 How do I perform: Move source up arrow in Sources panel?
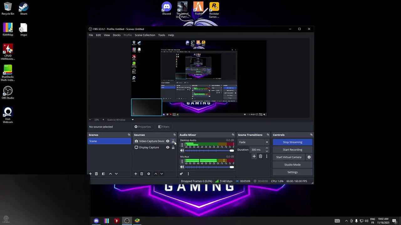pos(156,174)
